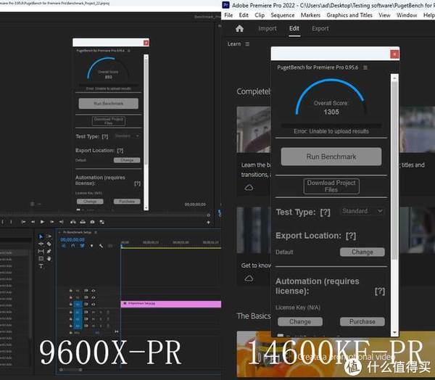Open the Learn panel menu

[247, 44]
